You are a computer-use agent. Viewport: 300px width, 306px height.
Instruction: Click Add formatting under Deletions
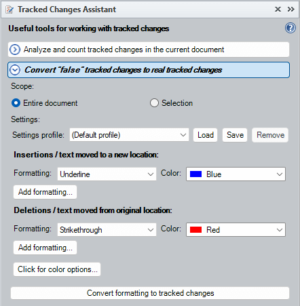click(45, 248)
